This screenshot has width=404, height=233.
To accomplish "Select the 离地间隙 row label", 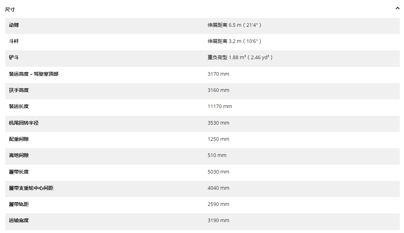I will pos(19,155).
